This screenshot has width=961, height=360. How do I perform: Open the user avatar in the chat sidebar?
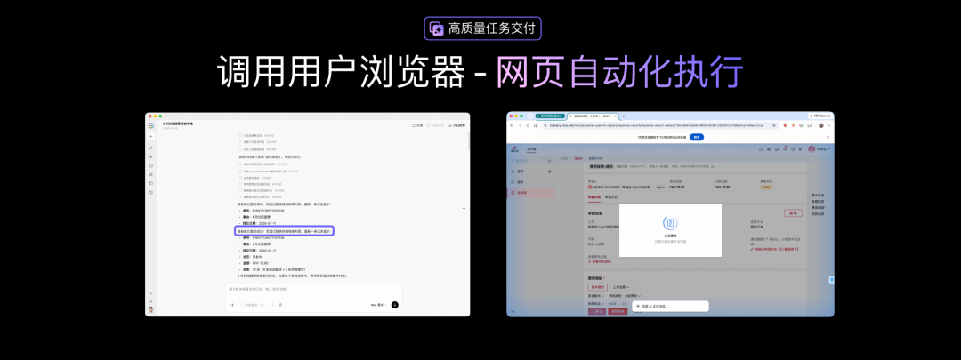(x=150, y=309)
